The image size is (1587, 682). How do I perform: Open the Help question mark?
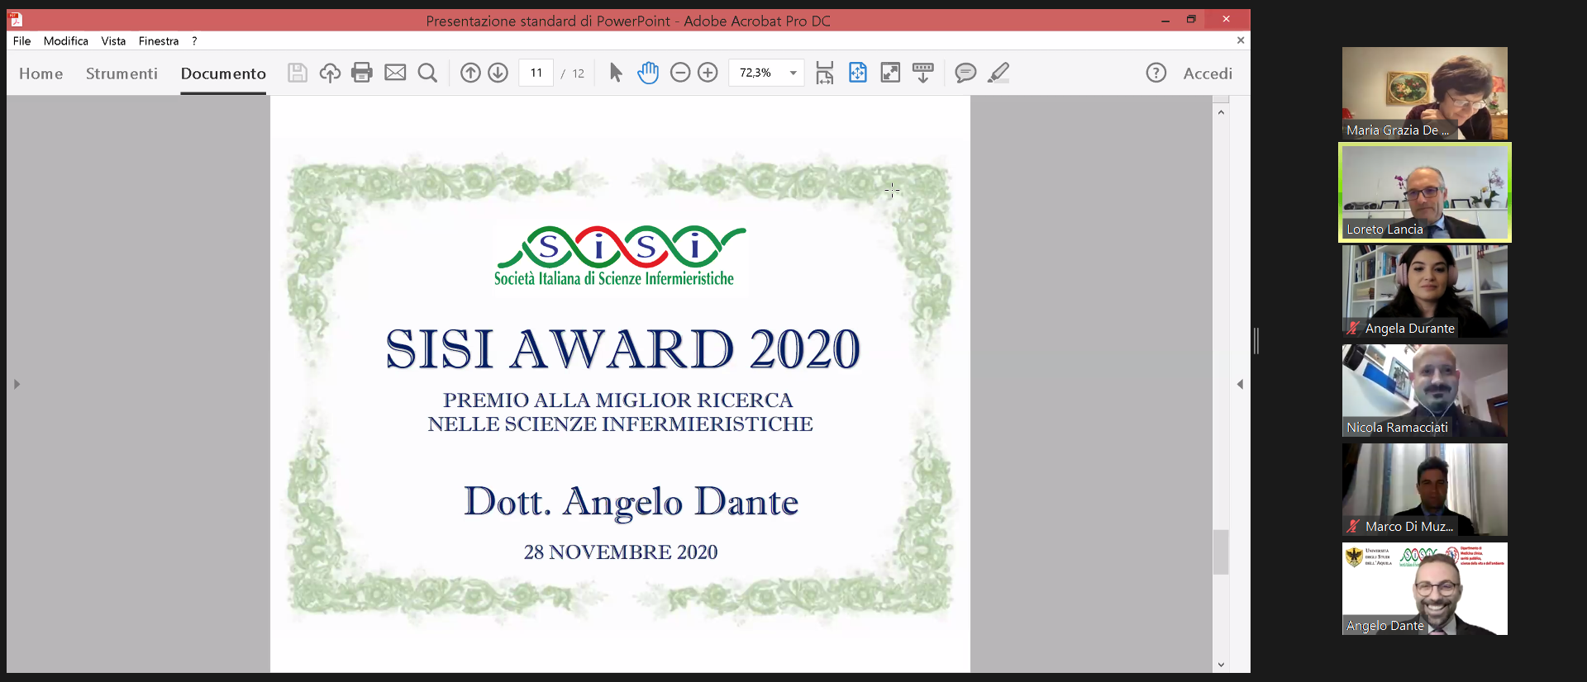pos(1156,73)
